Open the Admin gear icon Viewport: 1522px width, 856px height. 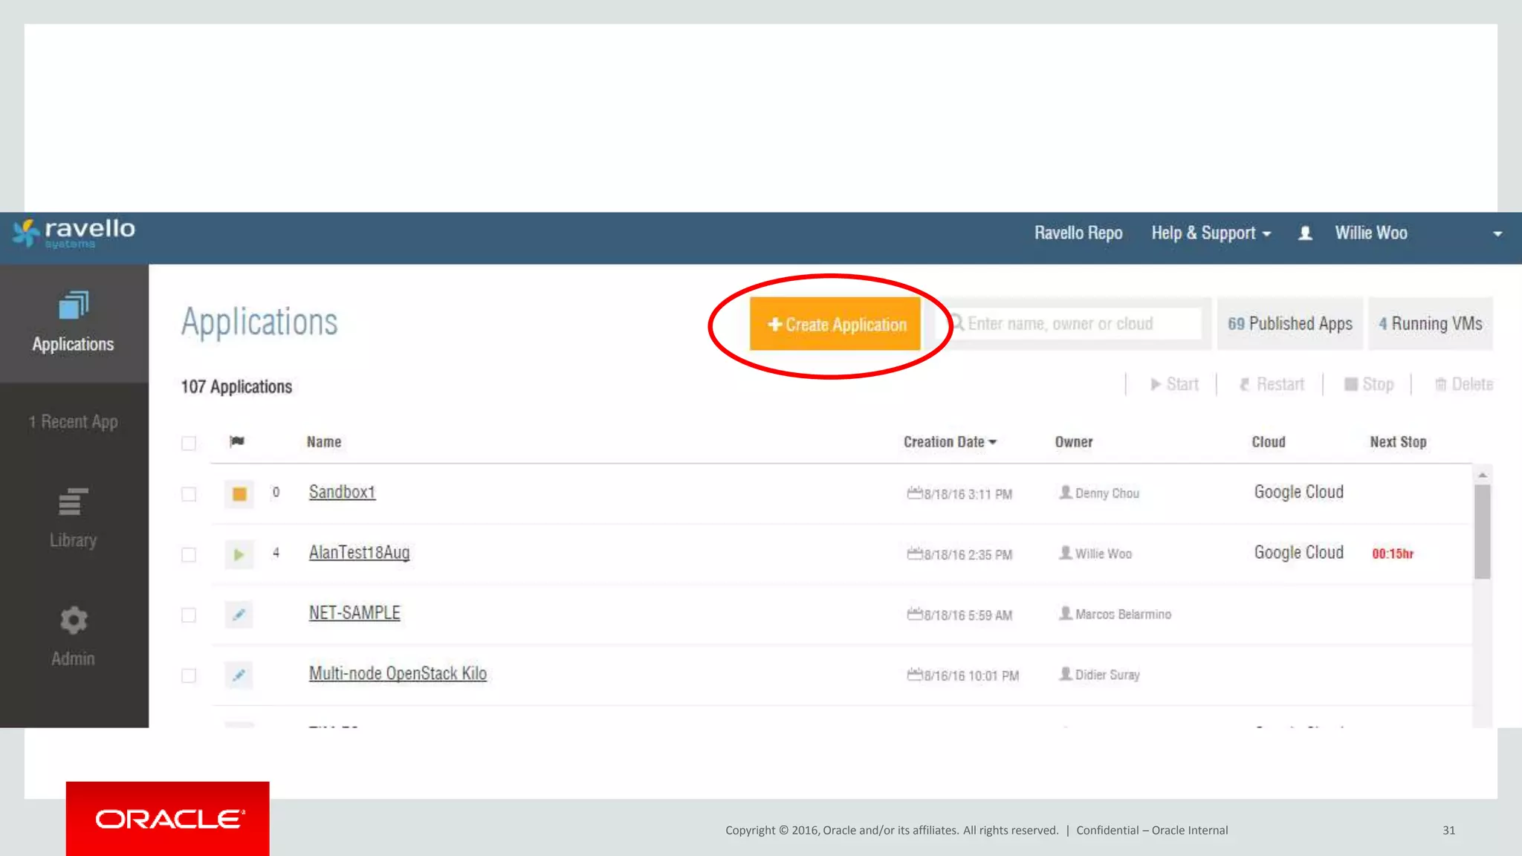pyautogui.click(x=73, y=620)
